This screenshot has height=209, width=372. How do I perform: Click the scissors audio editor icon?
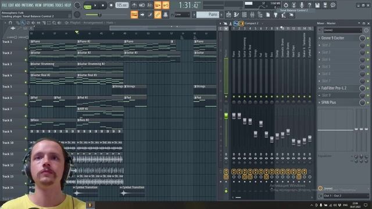click(294, 5)
